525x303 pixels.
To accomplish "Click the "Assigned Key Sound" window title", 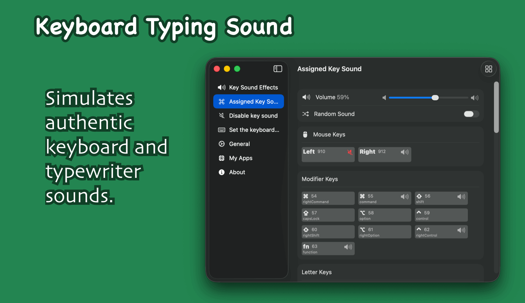I will [x=329, y=69].
